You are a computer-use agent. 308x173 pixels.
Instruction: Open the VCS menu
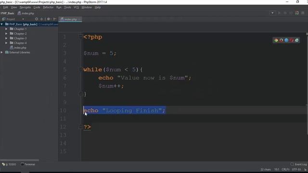pyautogui.click(x=76, y=7)
